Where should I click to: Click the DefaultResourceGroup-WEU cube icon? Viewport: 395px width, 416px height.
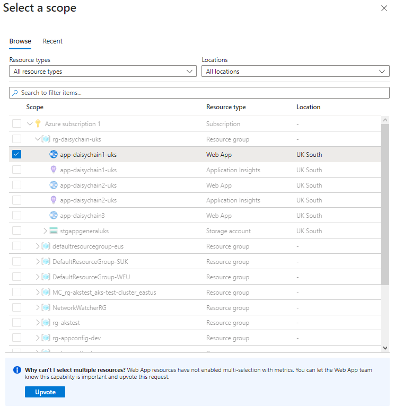[x=46, y=277]
